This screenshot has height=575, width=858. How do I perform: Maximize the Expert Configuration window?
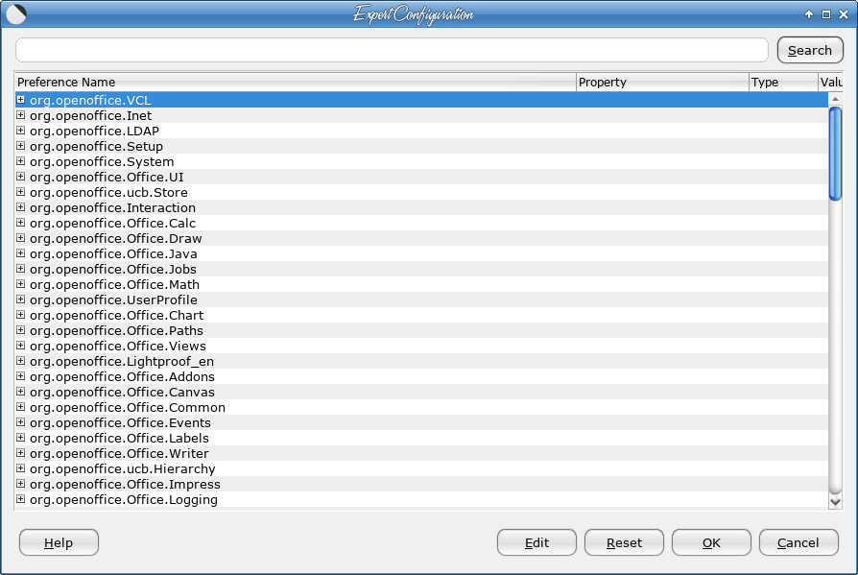[x=826, y=14]
